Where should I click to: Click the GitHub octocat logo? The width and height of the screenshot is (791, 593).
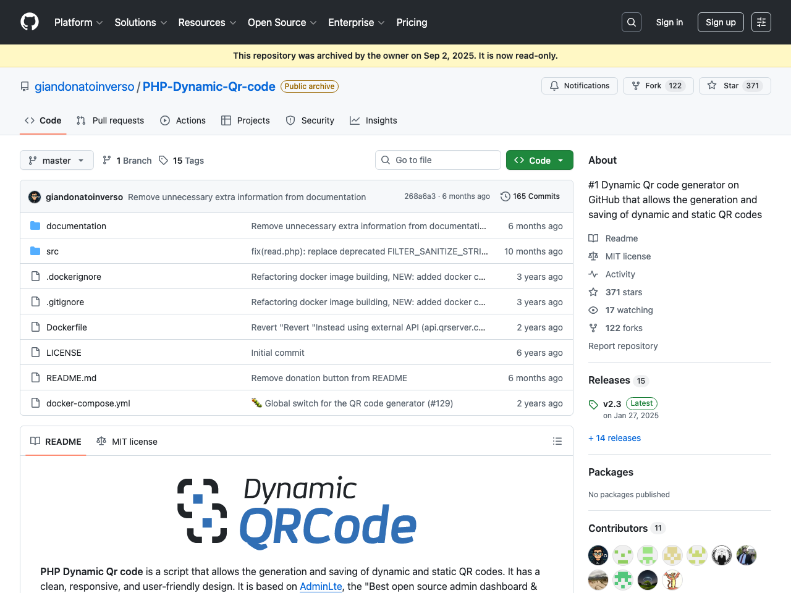pyautogui.click(x=29, y=22)
